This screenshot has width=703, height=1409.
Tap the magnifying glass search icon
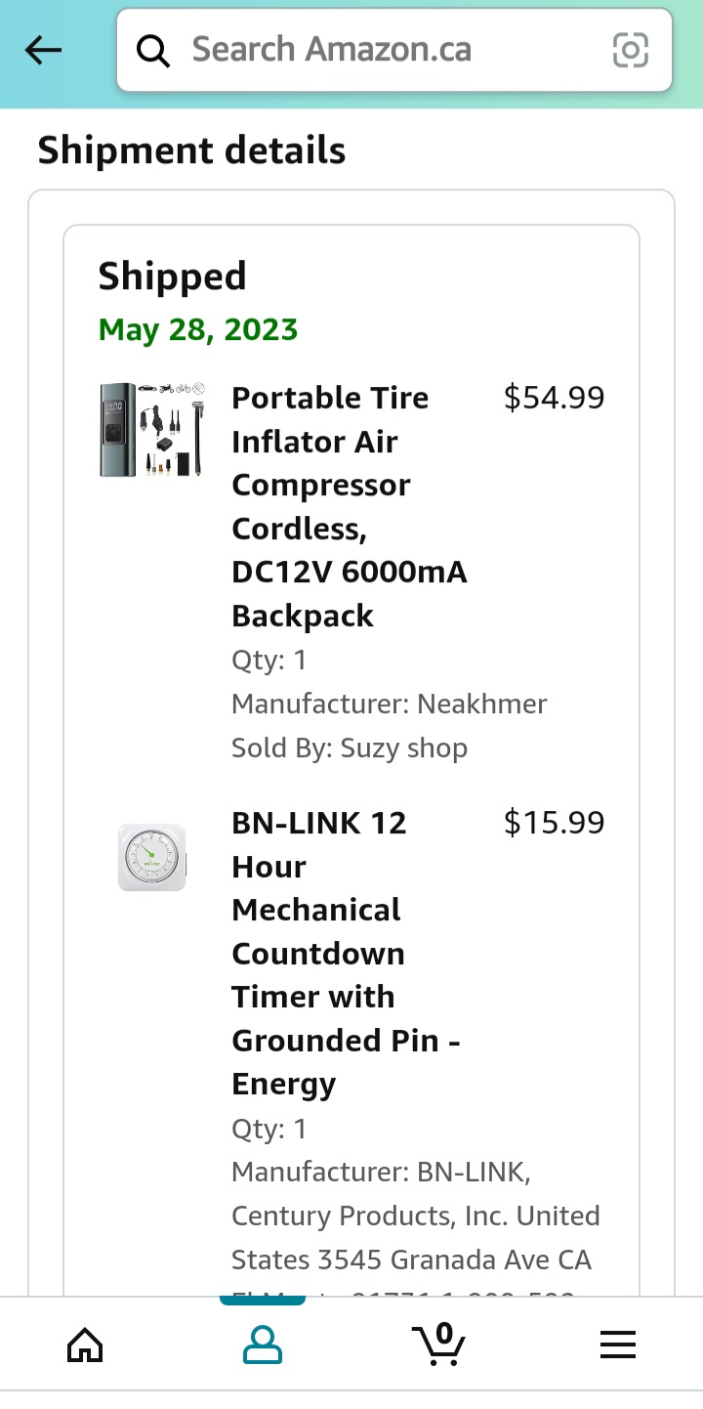(x=153, y=50)
